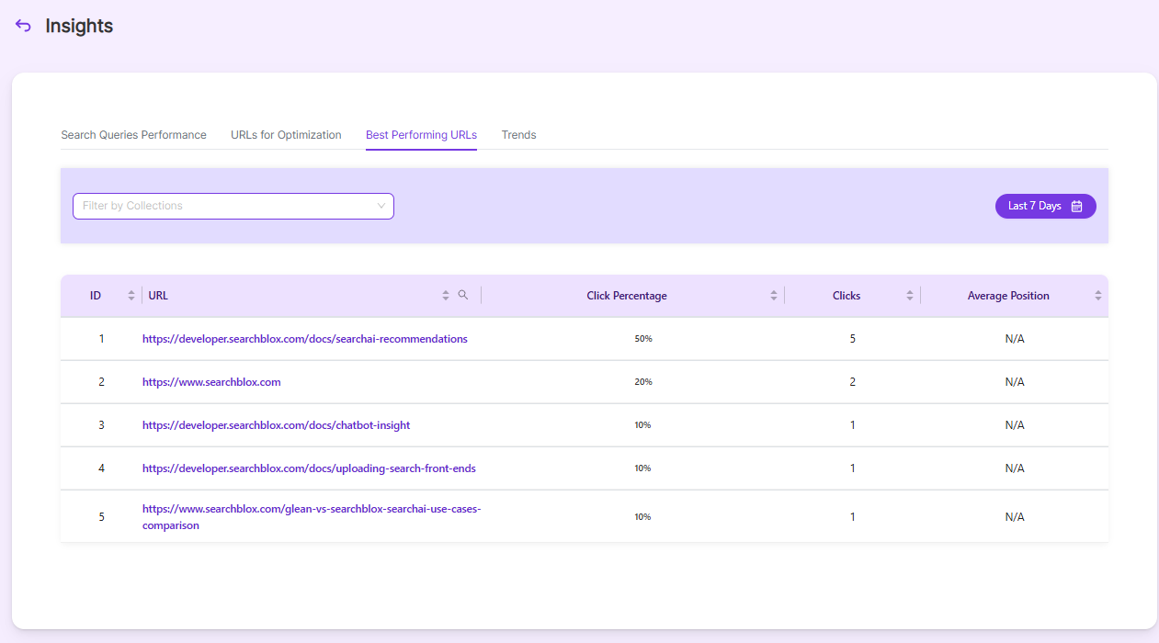Image resolution: width=1159 pixels, height=643 pixels.
Task: Go to the Trends tab
Action: click(518, 135)
